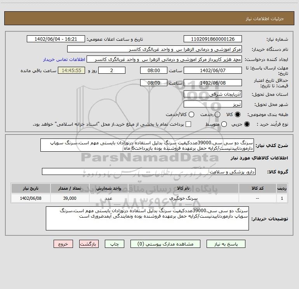Click the response deadline time field 08:00
Viewport: 299px width, 289px height.
click(x=154, y=70)
